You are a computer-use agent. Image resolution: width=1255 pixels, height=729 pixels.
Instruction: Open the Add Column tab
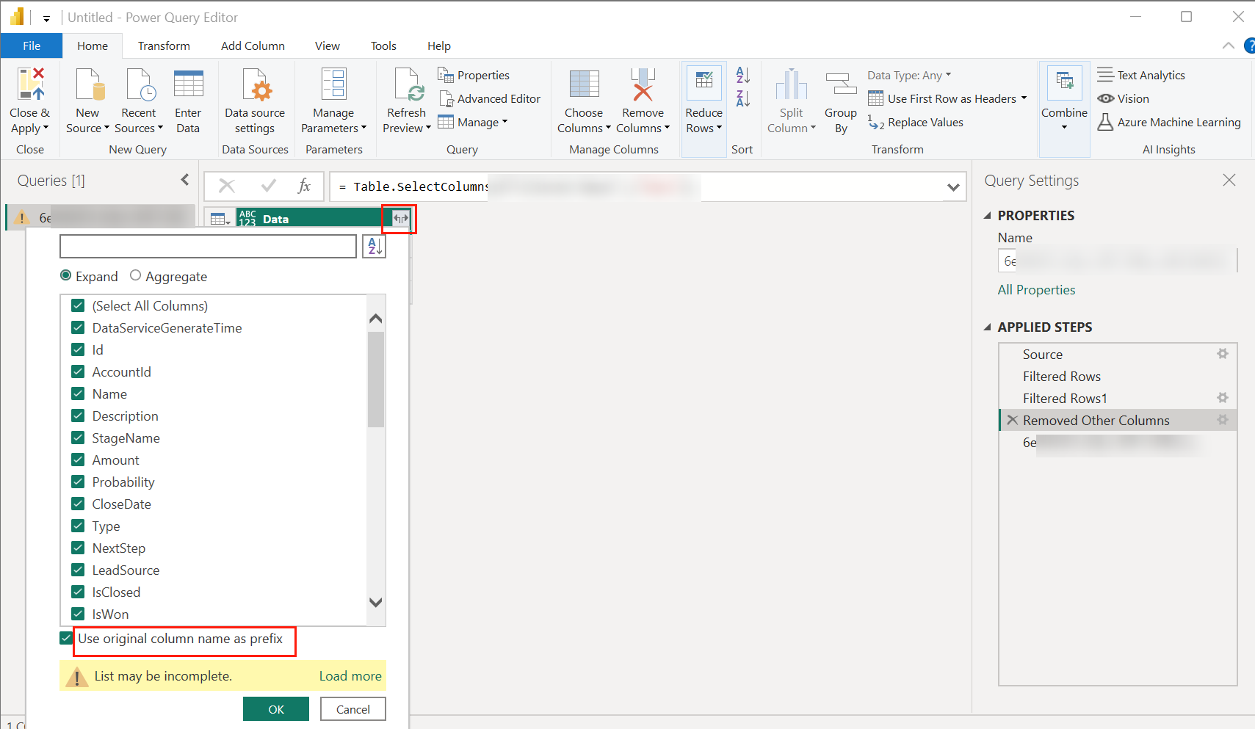(x=253, y=46)
